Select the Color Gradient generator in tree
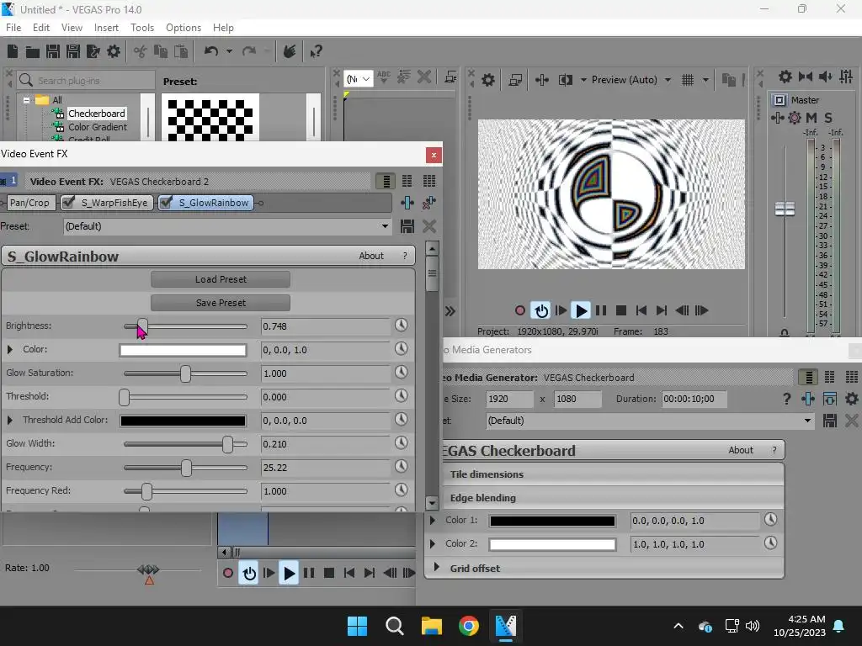 [x=98, y=127]
